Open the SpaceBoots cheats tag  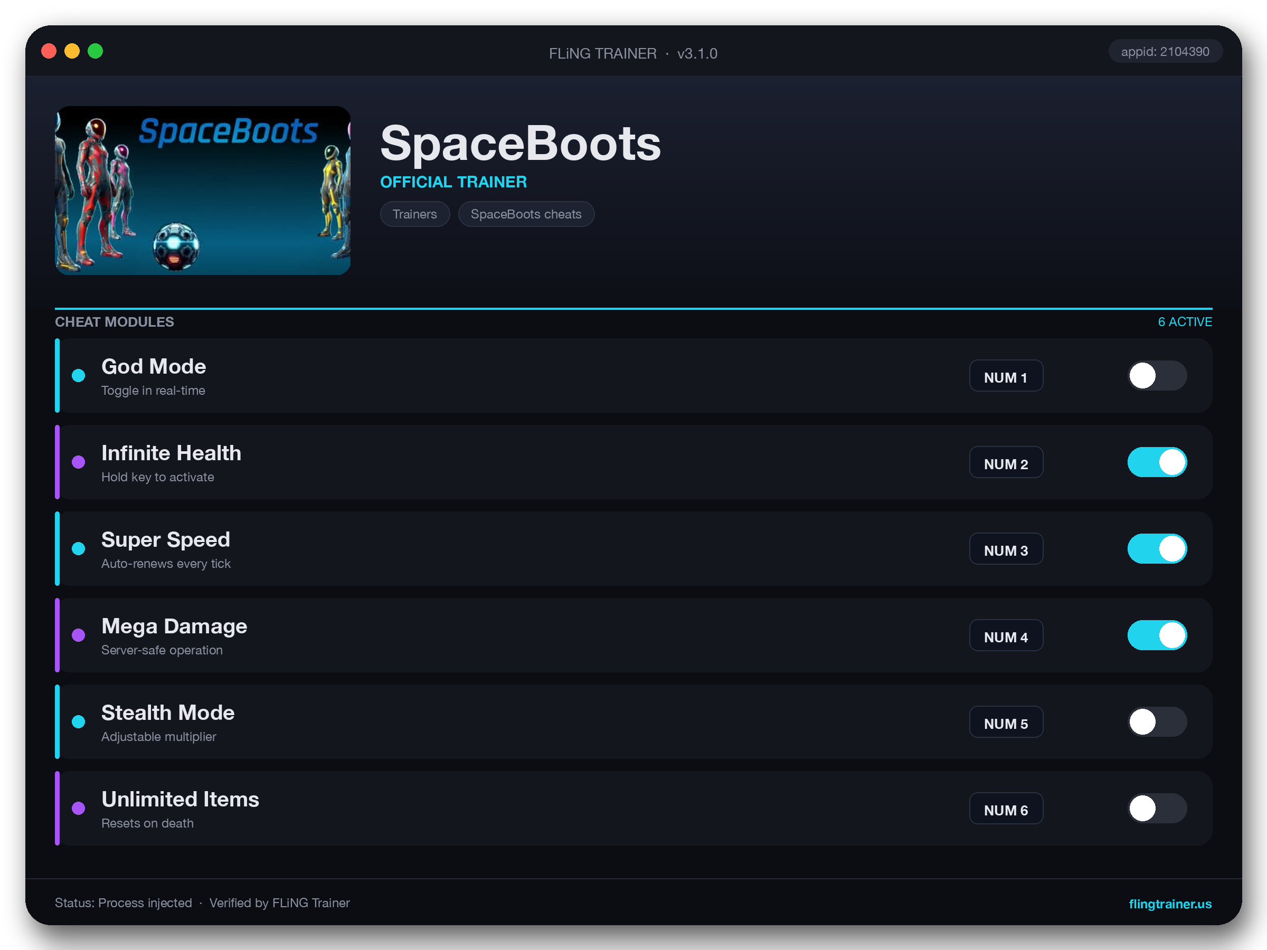(526, 214)
